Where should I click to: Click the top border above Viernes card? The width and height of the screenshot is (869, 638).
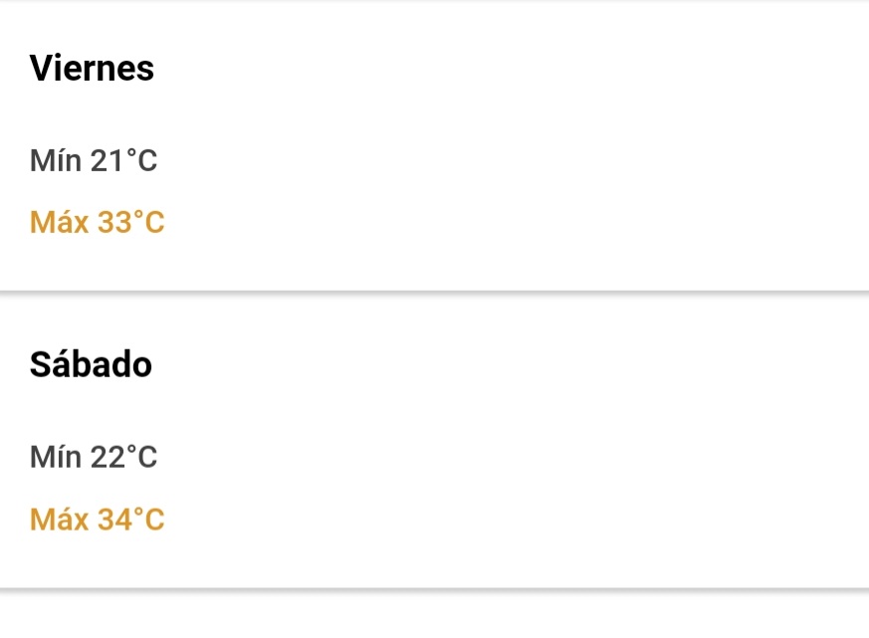(434, 2)
